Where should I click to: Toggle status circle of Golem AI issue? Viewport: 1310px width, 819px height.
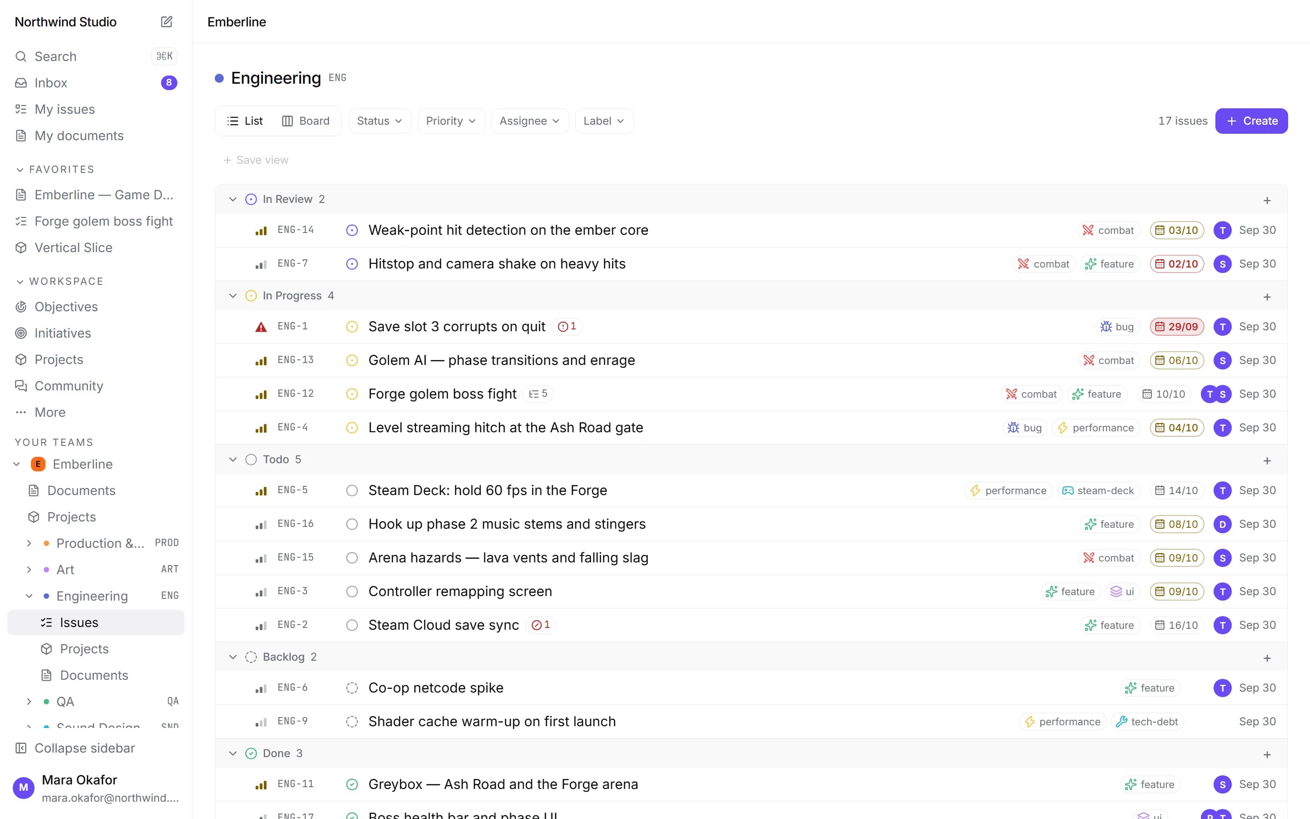352,360
